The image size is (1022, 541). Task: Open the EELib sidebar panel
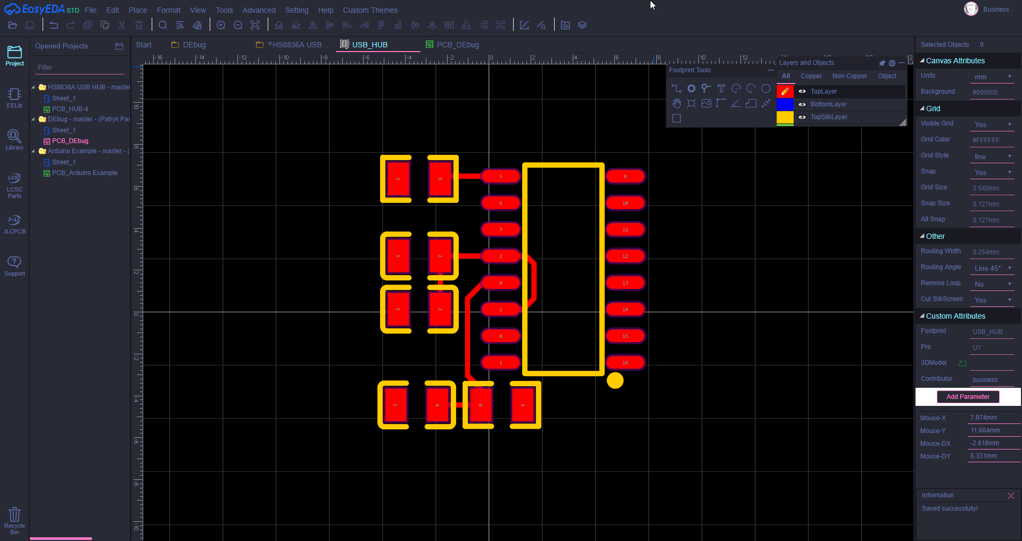(14, 98)
